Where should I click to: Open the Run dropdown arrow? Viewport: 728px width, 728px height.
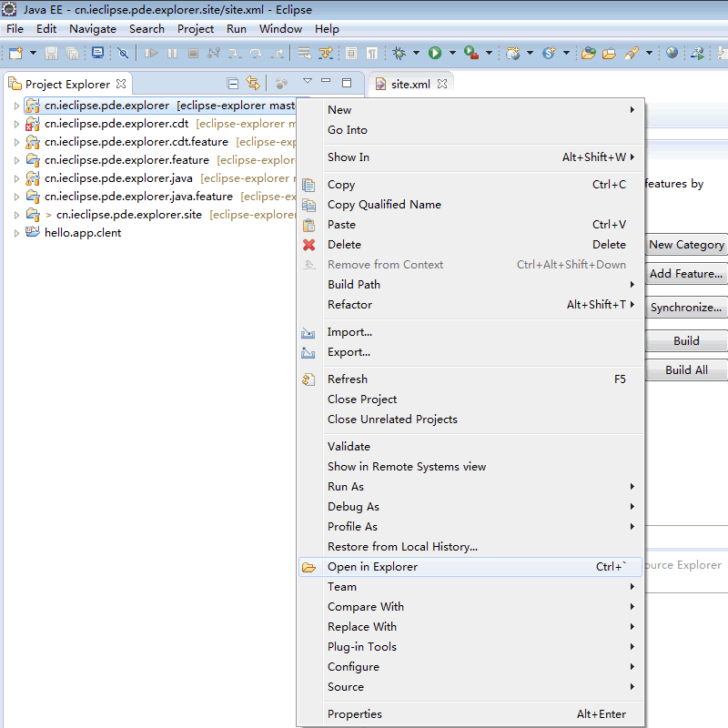point(452,53)
